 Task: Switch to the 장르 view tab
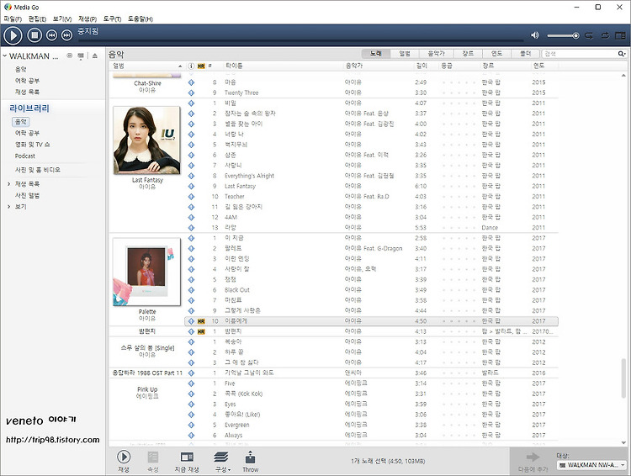(468, 54)
